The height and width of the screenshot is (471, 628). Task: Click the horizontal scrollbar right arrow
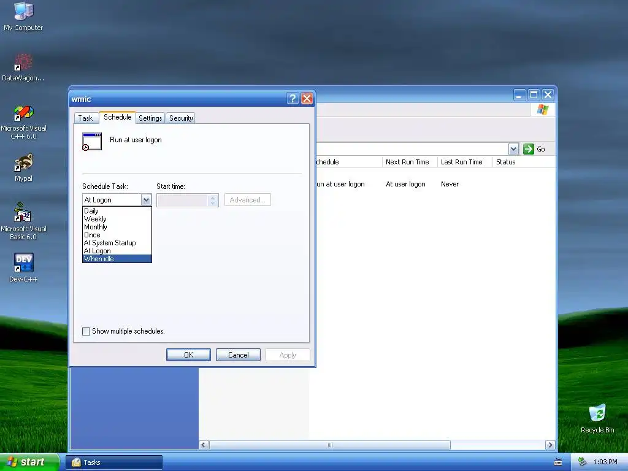tap(550, 445)
